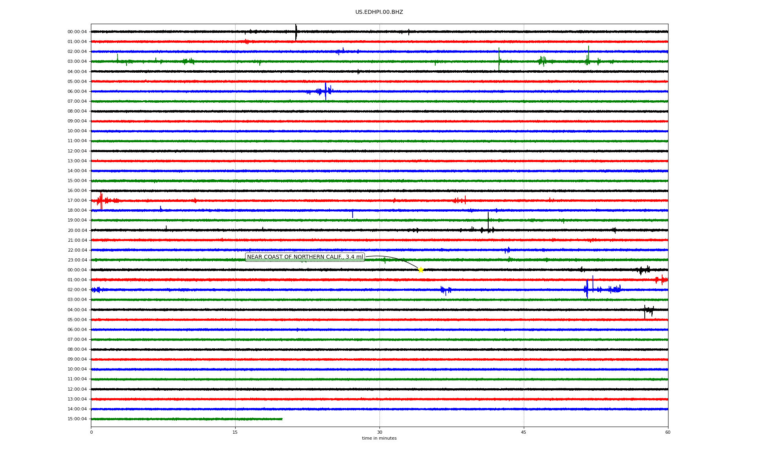Click the end of the partial green bottom trace
The image size is (759, 474).
pos(282,419)
